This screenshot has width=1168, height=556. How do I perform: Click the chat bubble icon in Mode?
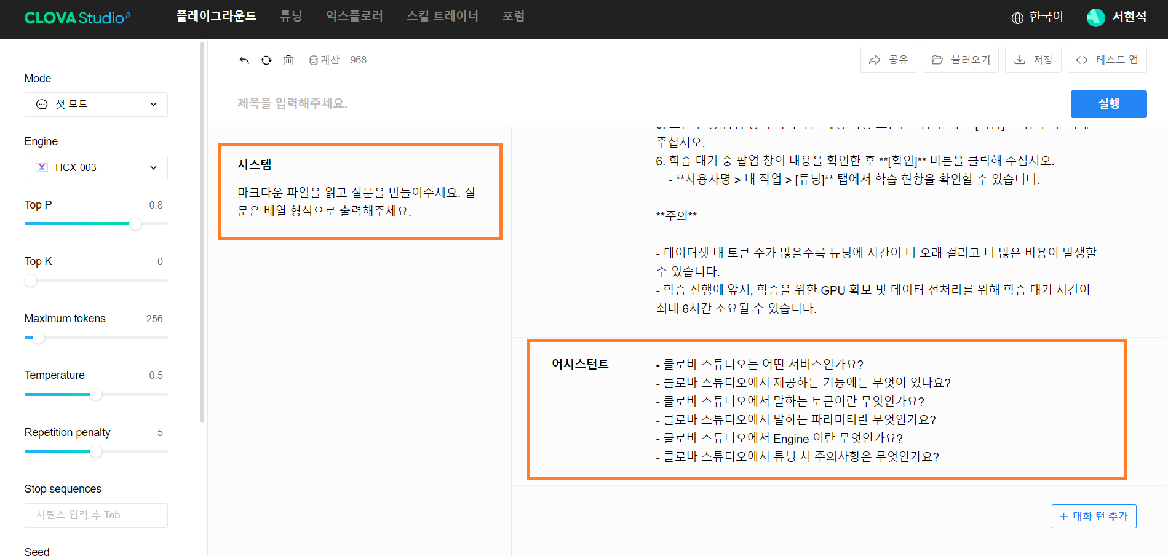[42, 105]
